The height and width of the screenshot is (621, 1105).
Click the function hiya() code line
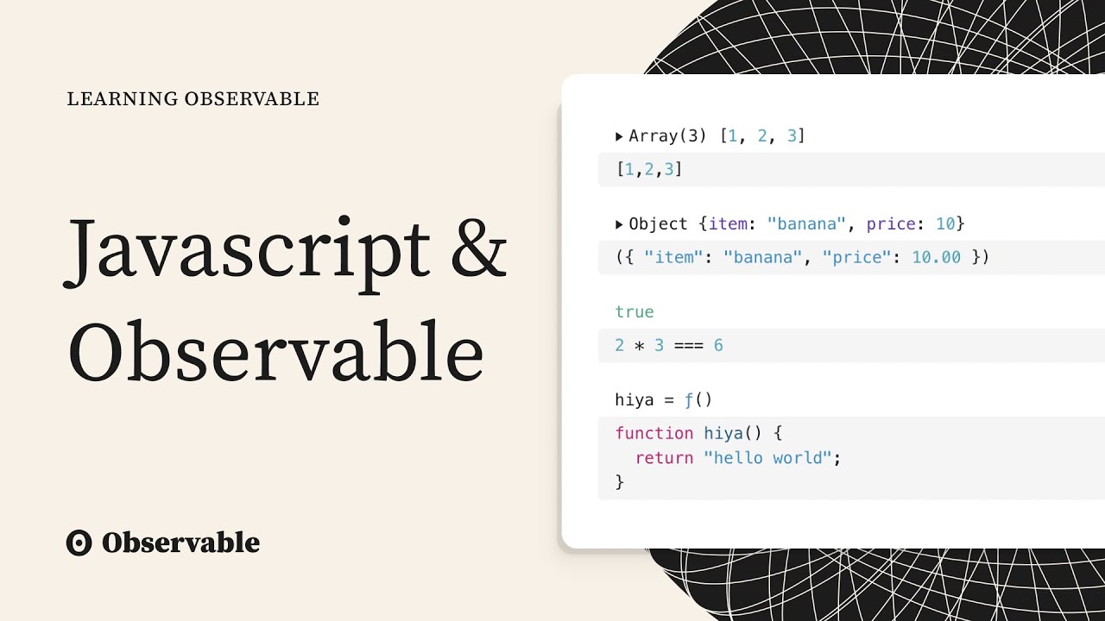(x=698, y=433)
